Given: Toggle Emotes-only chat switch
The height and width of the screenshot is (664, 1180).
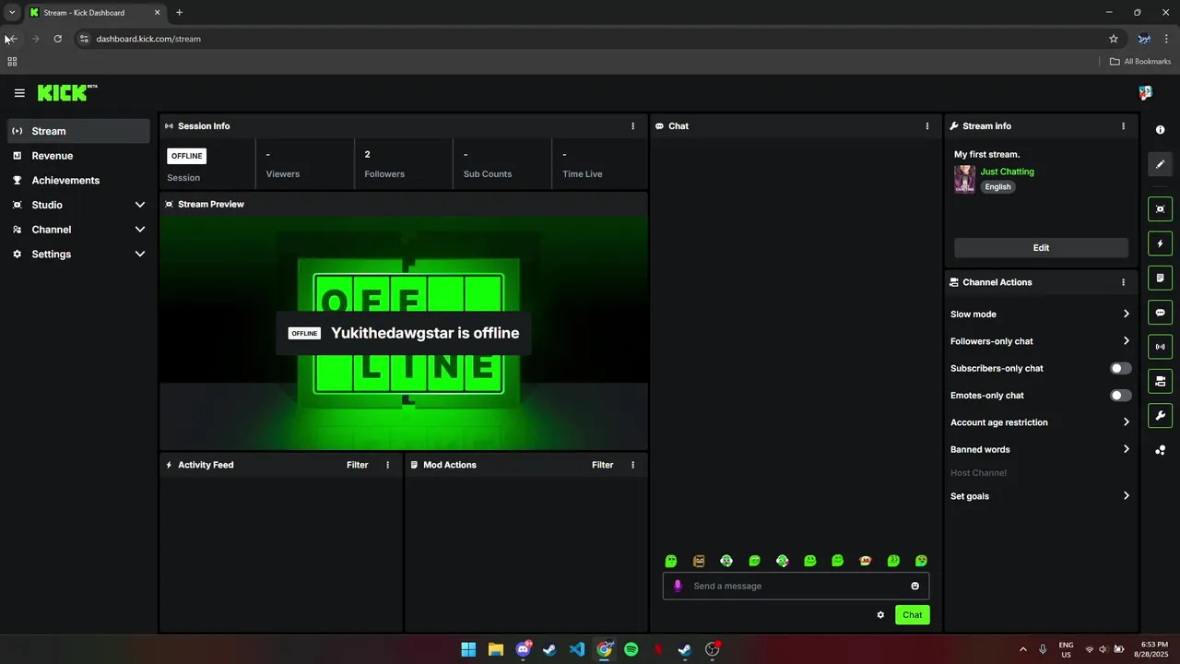Looking at the screenshot, I should point(1120,396).
